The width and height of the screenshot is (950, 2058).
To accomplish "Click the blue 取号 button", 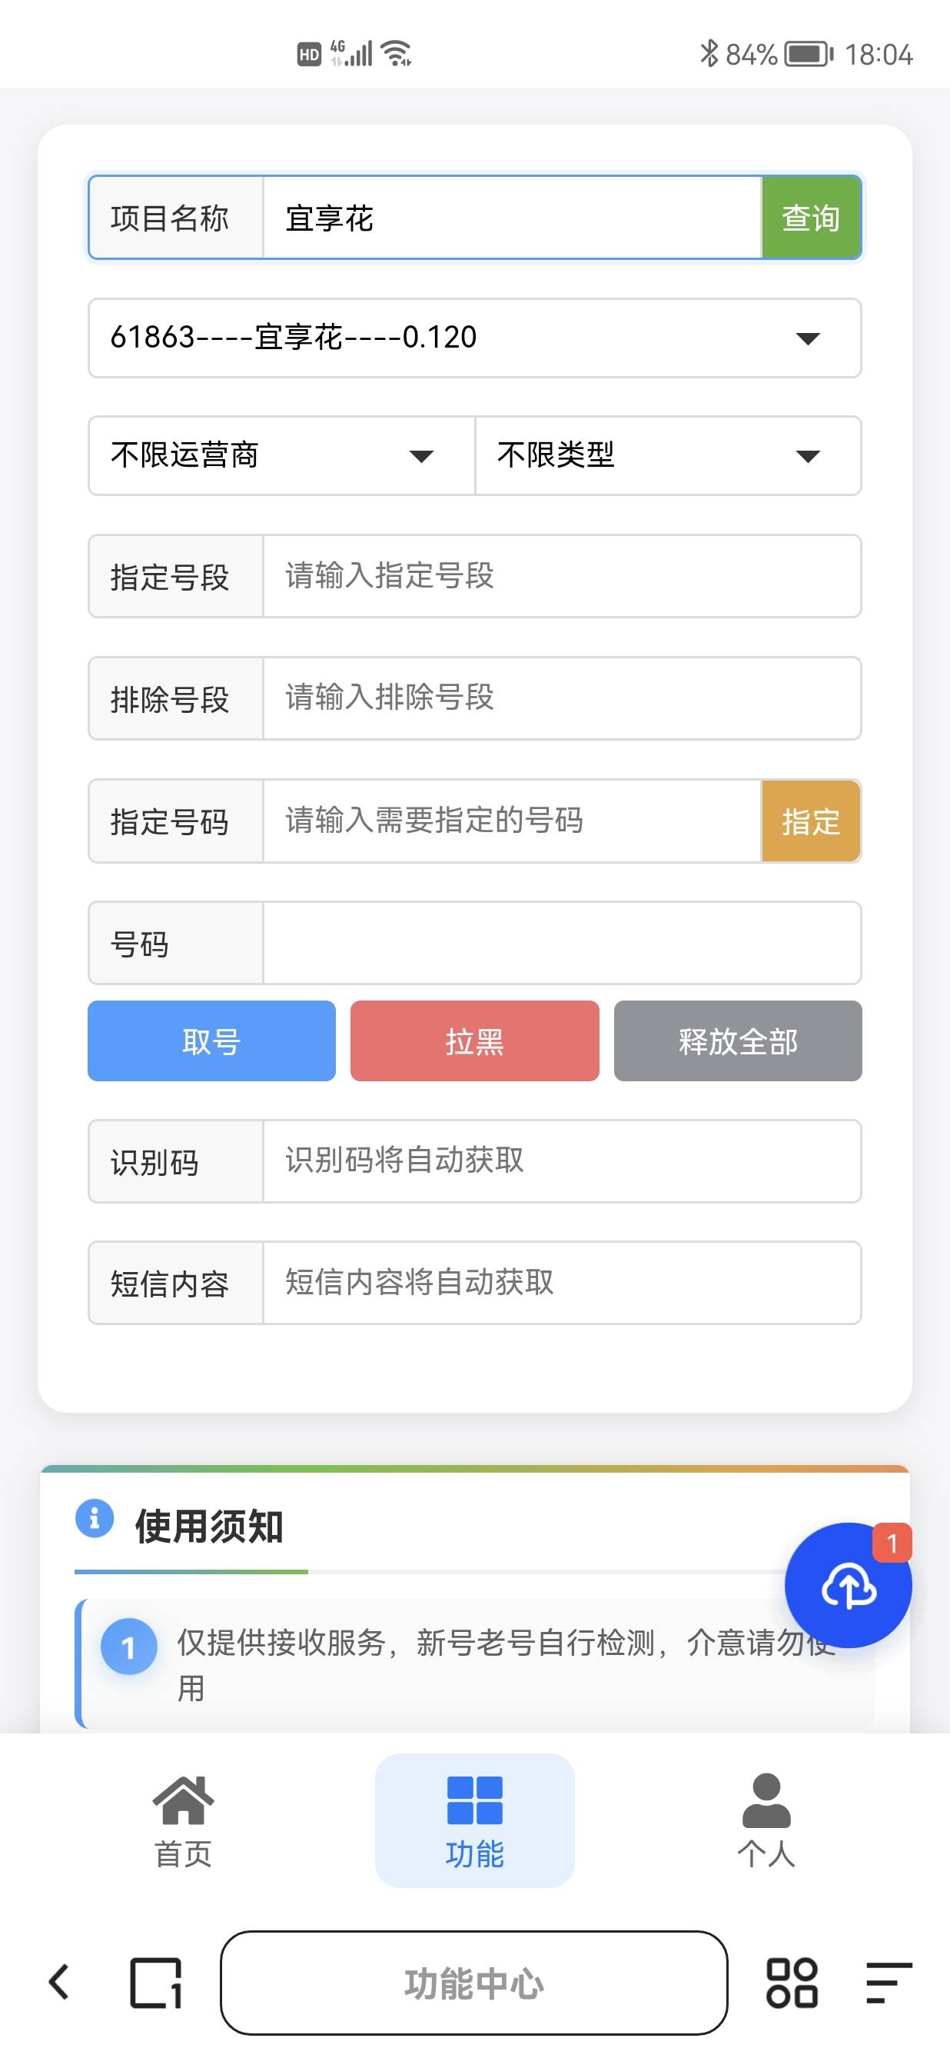I will (x=211, y=1041).
